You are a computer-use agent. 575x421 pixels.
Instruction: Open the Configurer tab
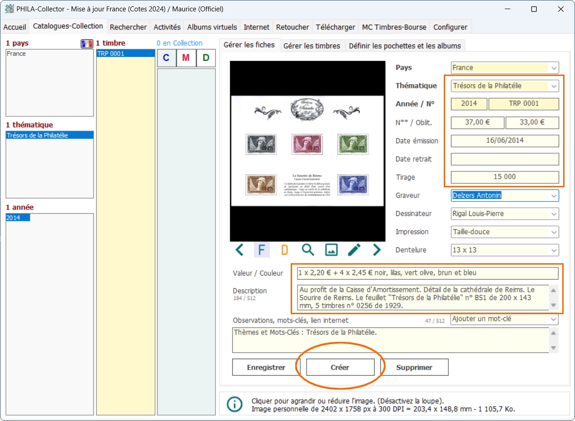click(x=450, y=27)
